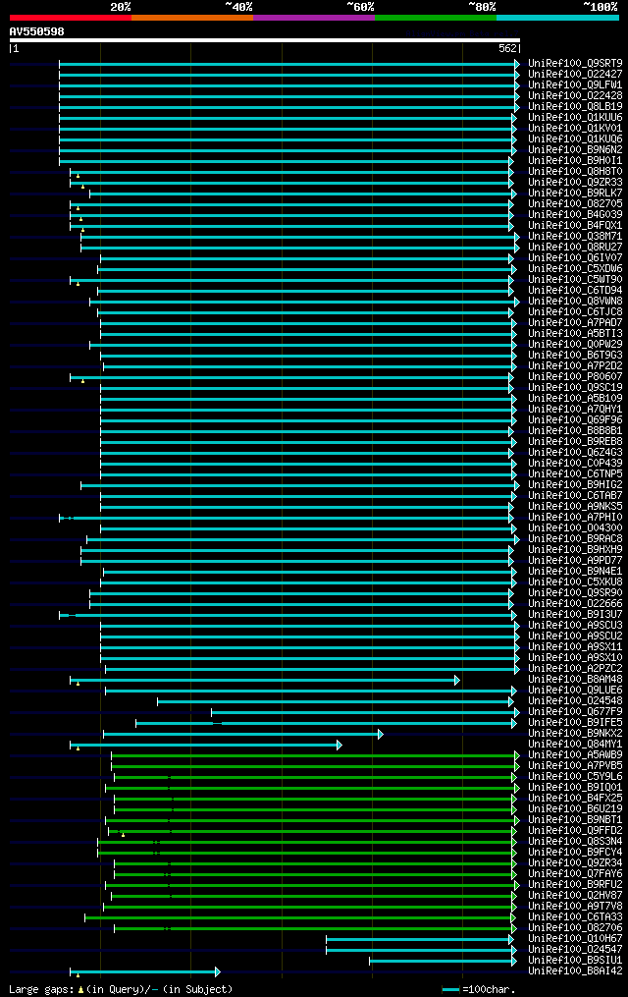Select hit UniRef100_C5Y9L6

coord(575,777)
